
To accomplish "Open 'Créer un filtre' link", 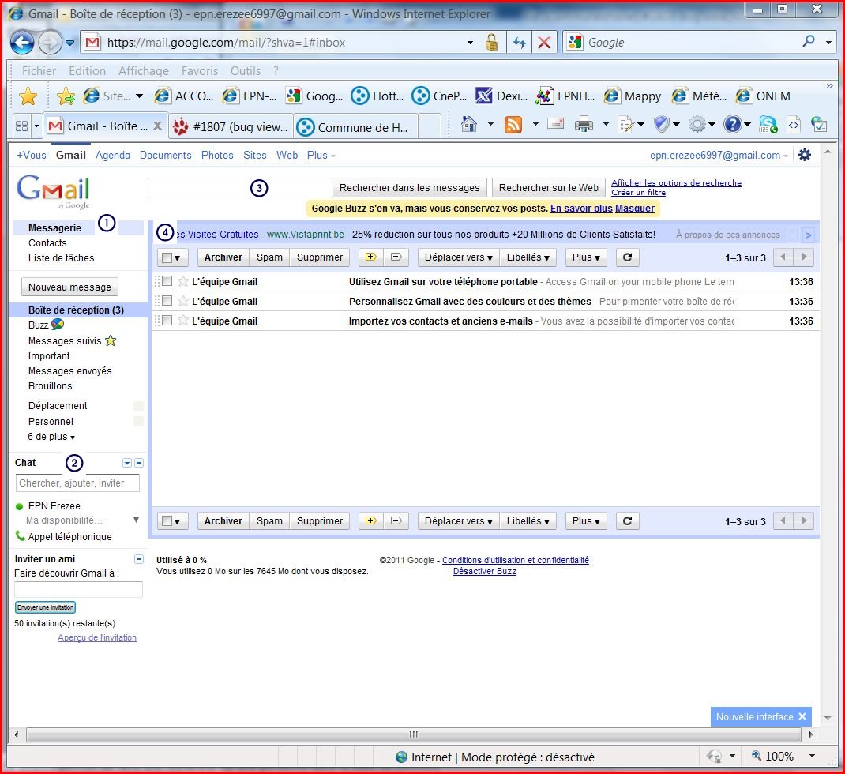I will pyautogui.click(x=638, y=193).
